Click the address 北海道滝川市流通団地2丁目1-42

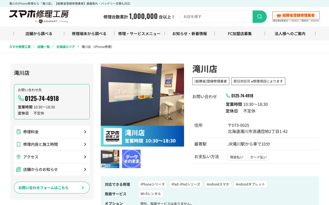[x=258, y=131]
